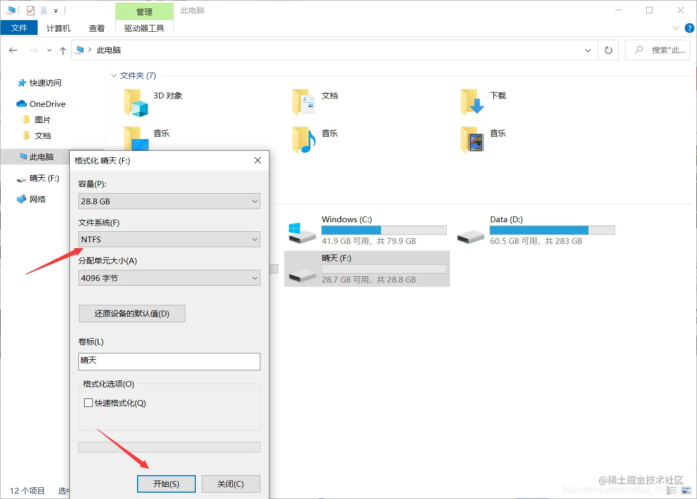The height and width of the screenshot is (499, 697).
Task: Select 文档 under OneDrive in sidebar
Action: [x=43, y=135]
